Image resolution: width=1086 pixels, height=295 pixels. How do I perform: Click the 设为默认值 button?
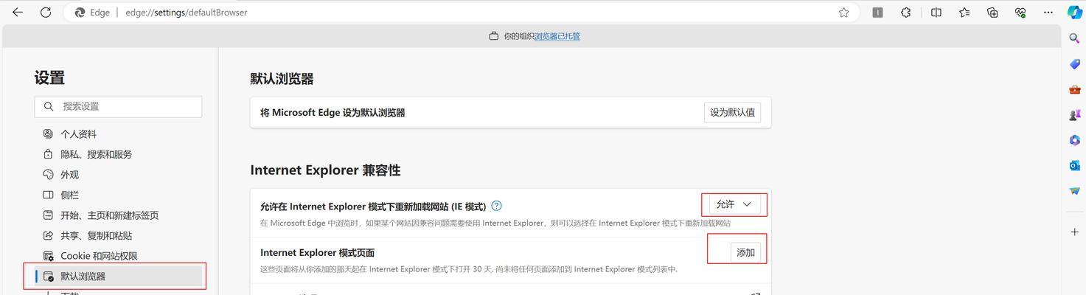732,113
